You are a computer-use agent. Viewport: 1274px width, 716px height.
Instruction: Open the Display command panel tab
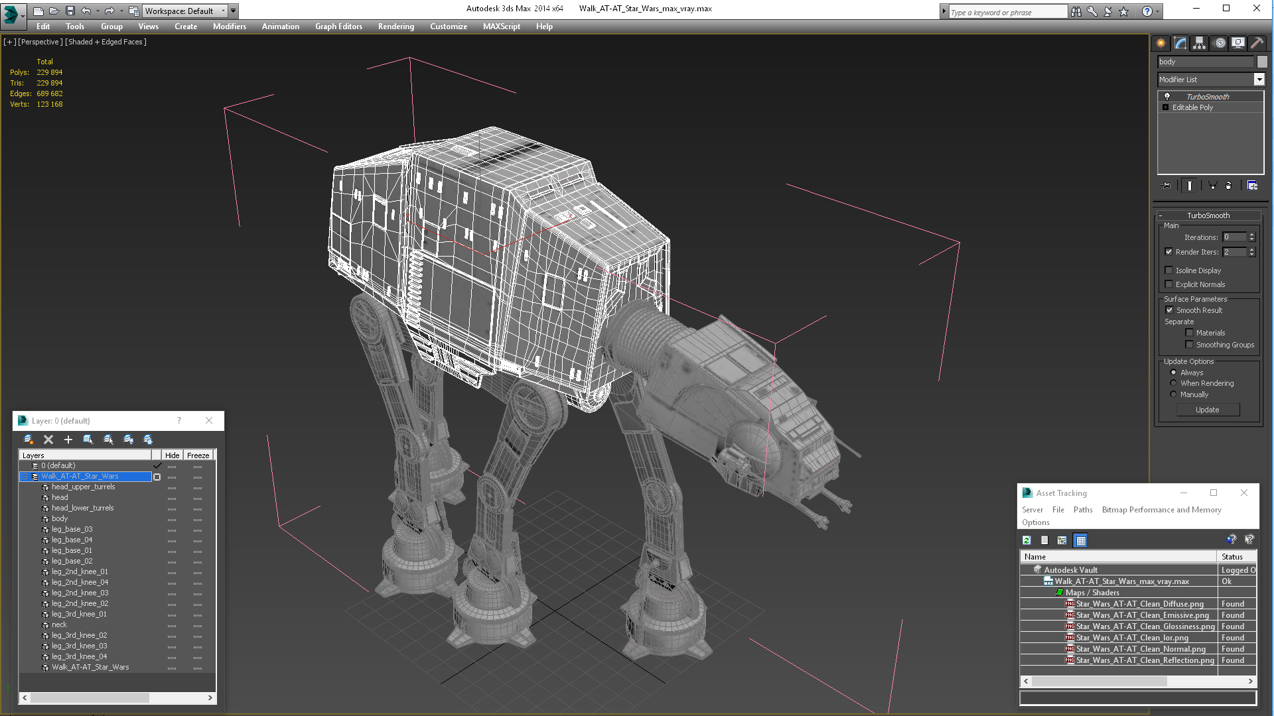1238,43
